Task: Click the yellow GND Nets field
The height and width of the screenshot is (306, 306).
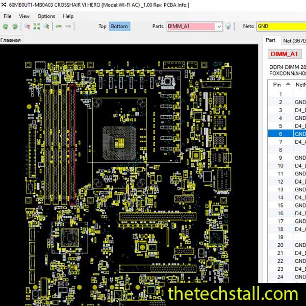Action: (x=280, y=26)
